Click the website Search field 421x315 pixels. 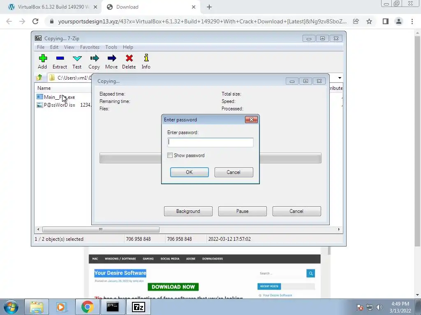282,273
